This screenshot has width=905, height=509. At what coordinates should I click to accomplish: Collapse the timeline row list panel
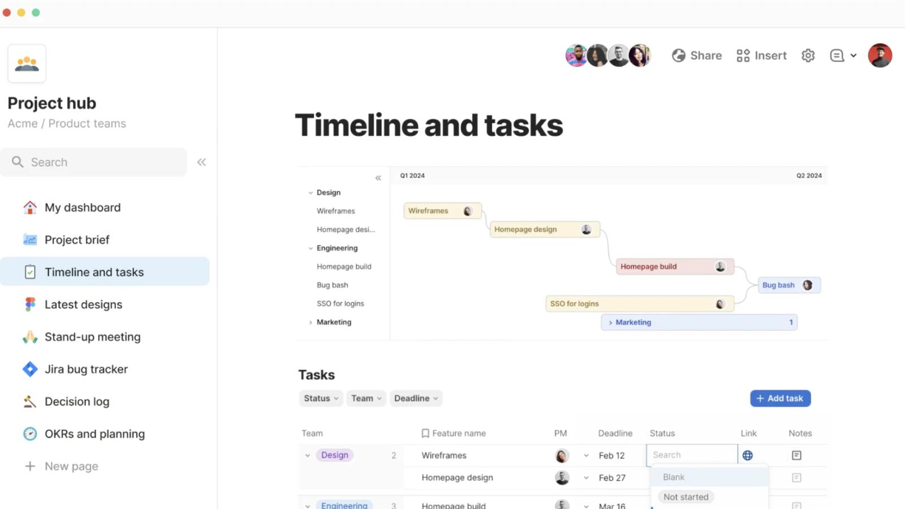coord(378,178)
